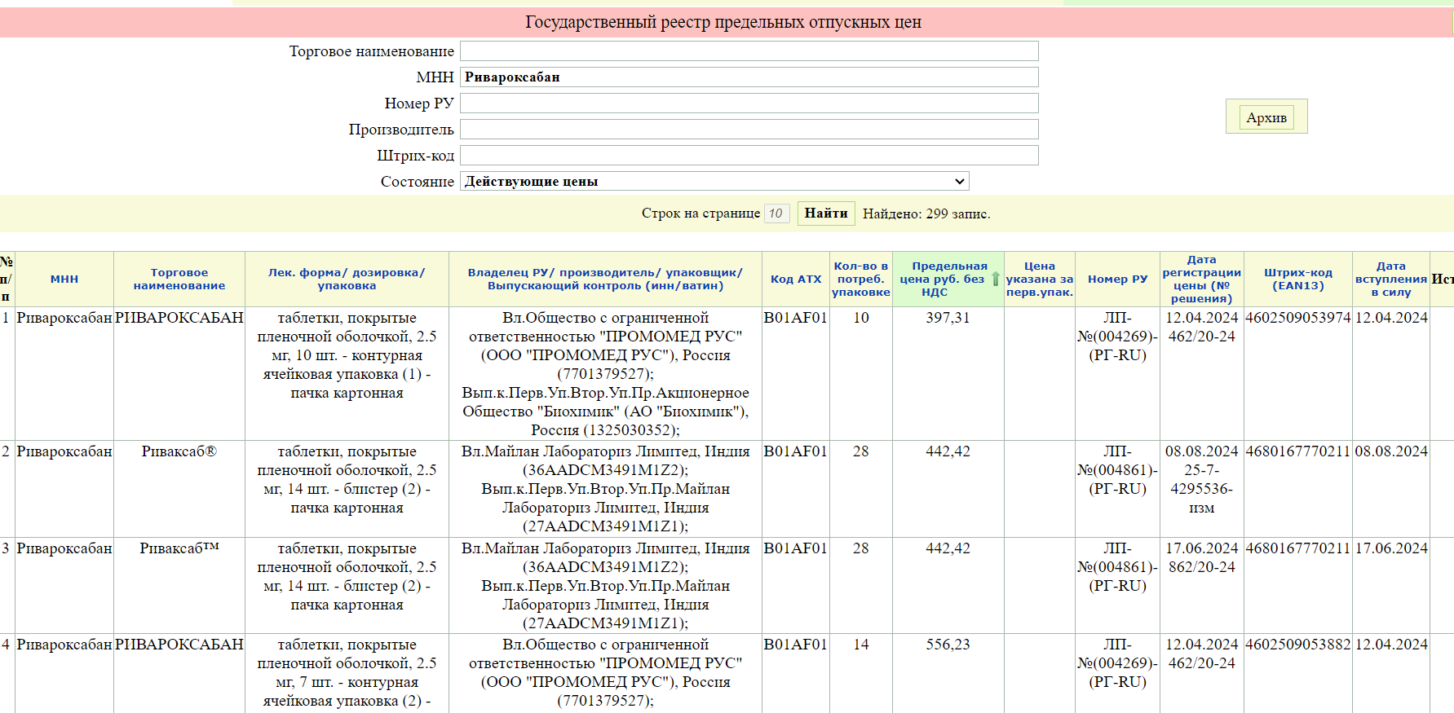Open the Архив button
The height and width of the screenshot is (713, 1454).
pyautogui.click(x=1266, y=117)
